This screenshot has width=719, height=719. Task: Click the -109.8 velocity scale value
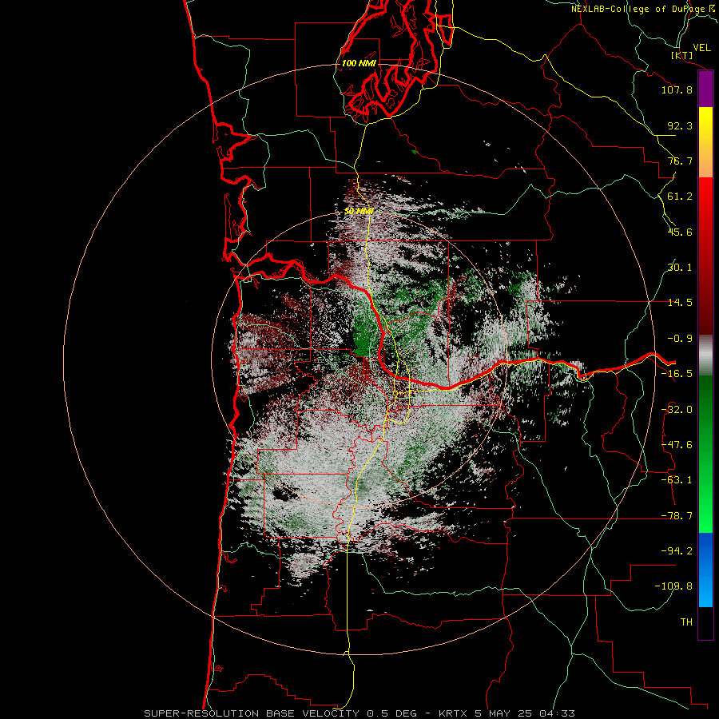point(673,586)
